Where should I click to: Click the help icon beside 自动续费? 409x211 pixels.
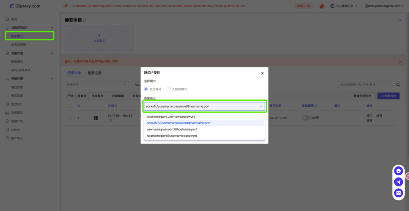click(316, 106)
